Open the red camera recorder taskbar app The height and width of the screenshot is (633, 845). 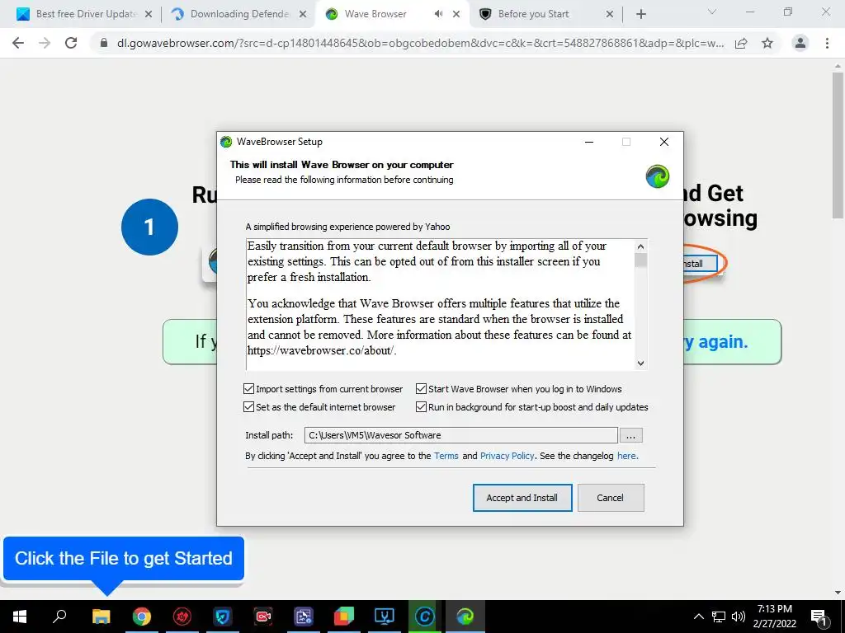[x=263, y=617]
